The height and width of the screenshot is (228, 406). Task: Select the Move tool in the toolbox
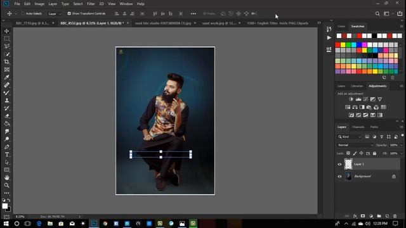tap(7, 31)
